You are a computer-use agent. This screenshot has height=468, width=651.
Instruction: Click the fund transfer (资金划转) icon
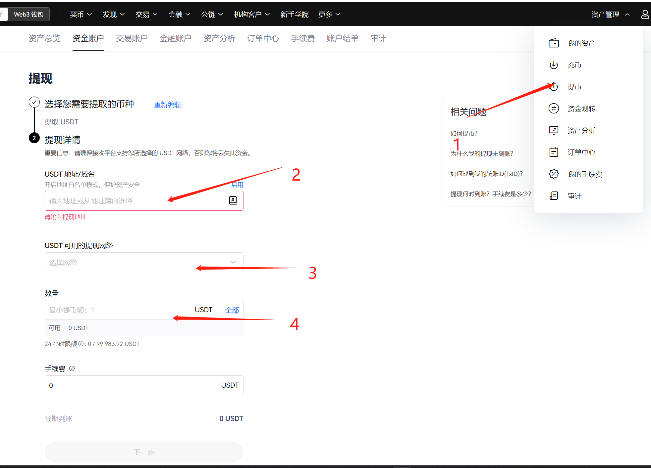point(554,108)
